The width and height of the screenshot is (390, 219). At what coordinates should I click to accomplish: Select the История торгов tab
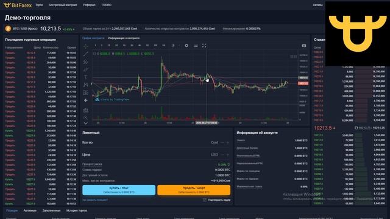click(x=77, y=210)
